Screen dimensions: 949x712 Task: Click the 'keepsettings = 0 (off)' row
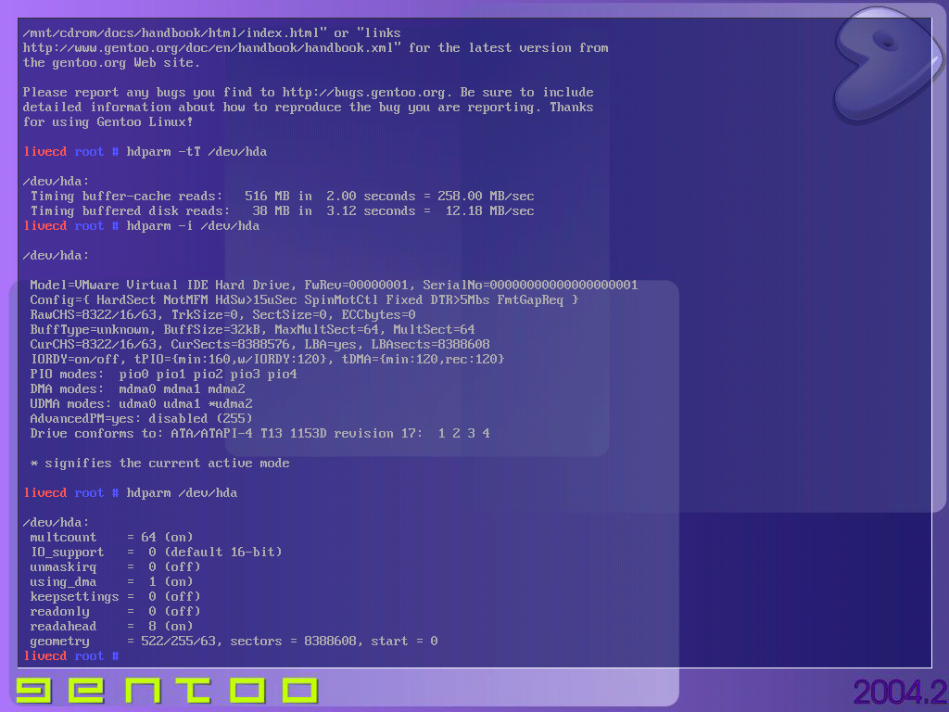point(115,597)
